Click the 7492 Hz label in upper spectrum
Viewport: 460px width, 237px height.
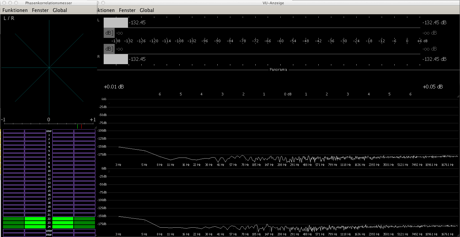click(417, 165)
